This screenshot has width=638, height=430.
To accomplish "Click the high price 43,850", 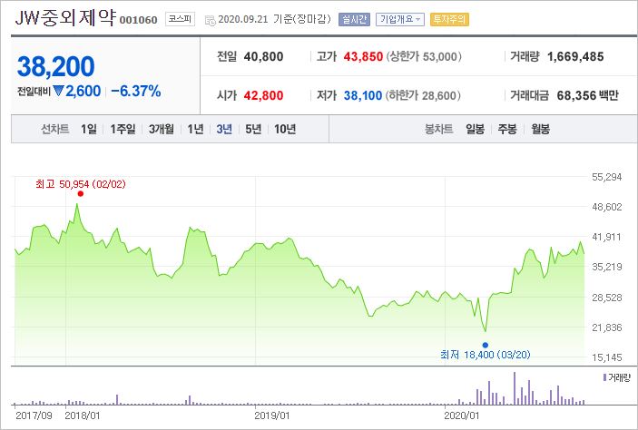I will coord(363,56).
